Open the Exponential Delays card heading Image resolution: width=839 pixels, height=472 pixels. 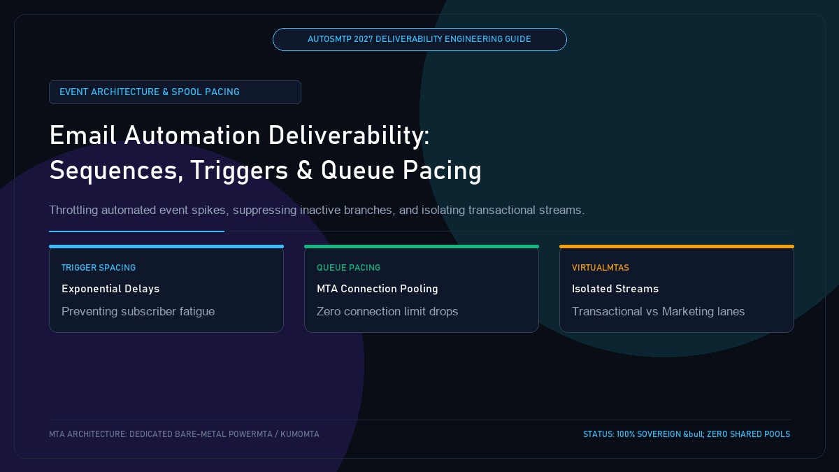click(110, 289)
